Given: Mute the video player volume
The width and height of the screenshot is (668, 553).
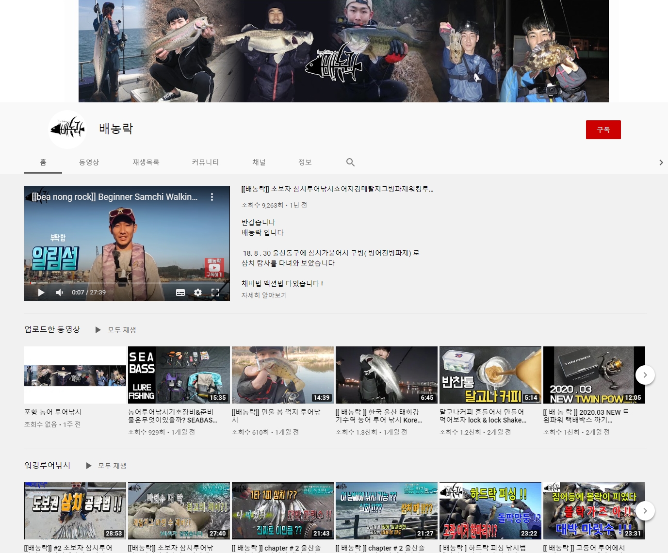Looking at the screenshot, I should coord(60,293).
